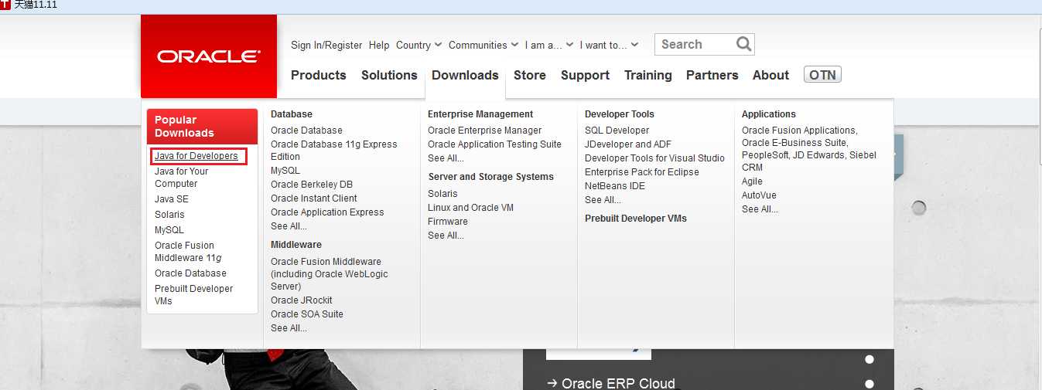Click Oracle Database in Popular Downloads
1042x390 pixels.
click(190, 273)
